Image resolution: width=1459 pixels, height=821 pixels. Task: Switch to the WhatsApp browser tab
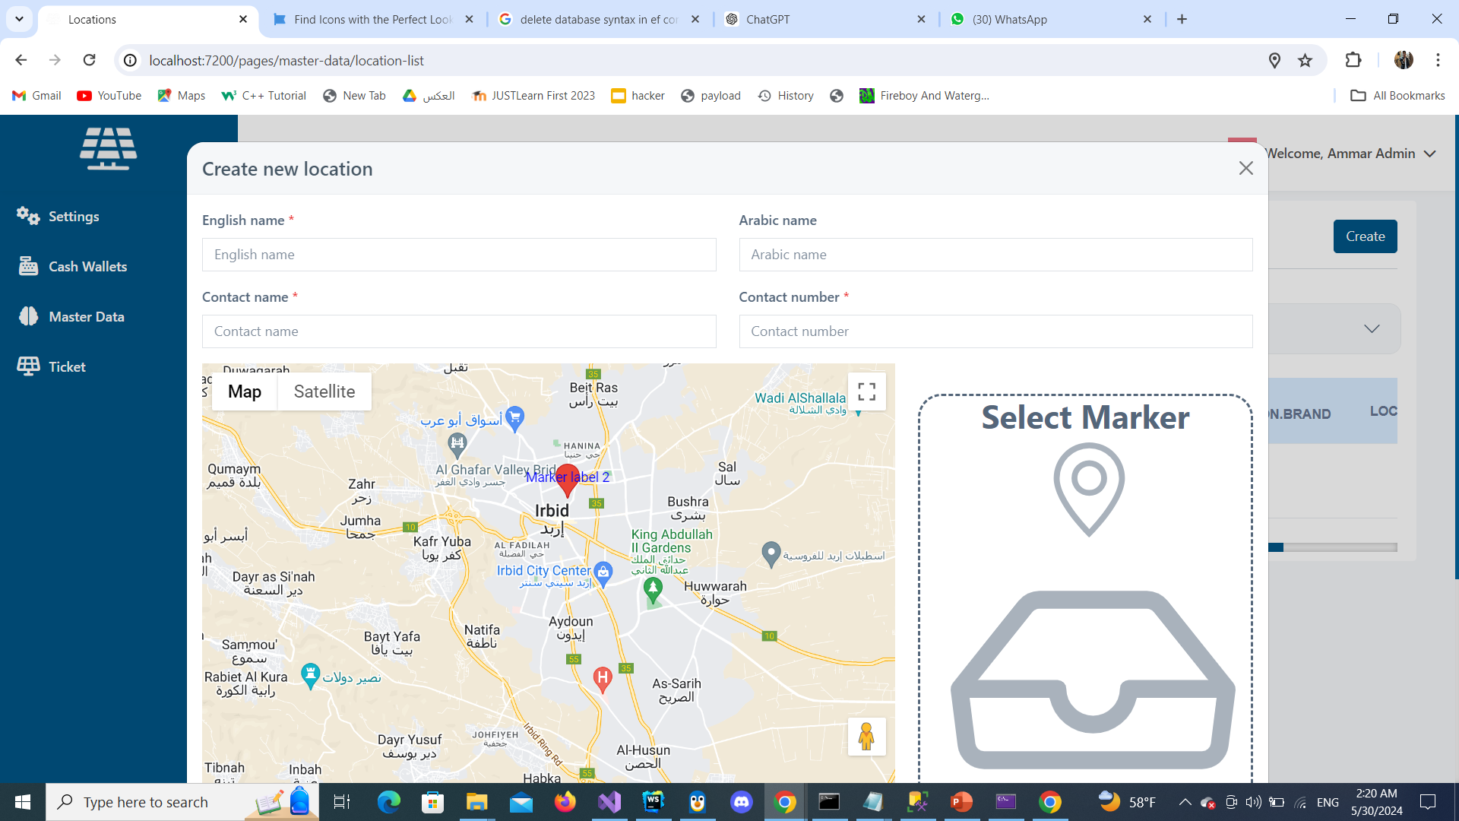pyautogui.click(x=1009, y=20)
